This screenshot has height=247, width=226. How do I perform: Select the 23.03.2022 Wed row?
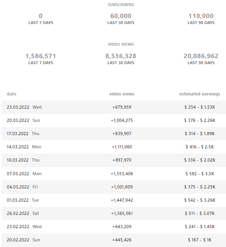coord(114,107)
